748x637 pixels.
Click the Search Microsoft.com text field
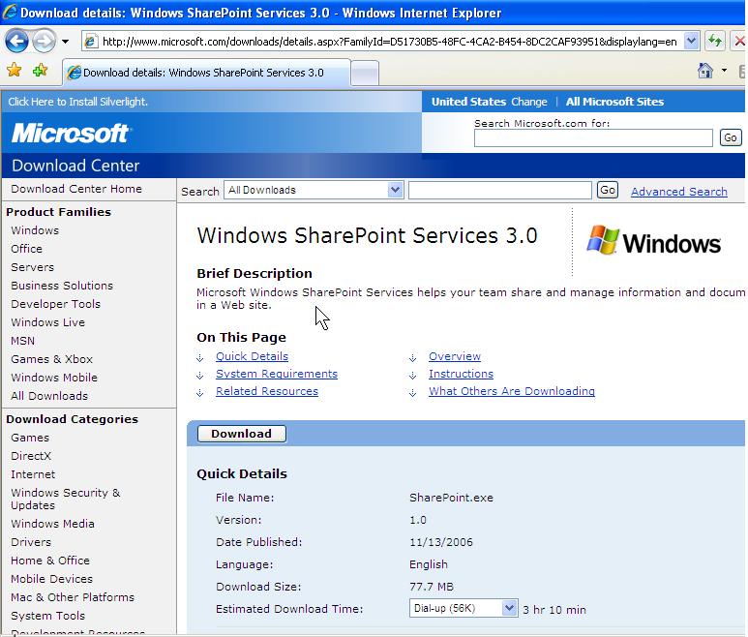click(x=593, y=137)
